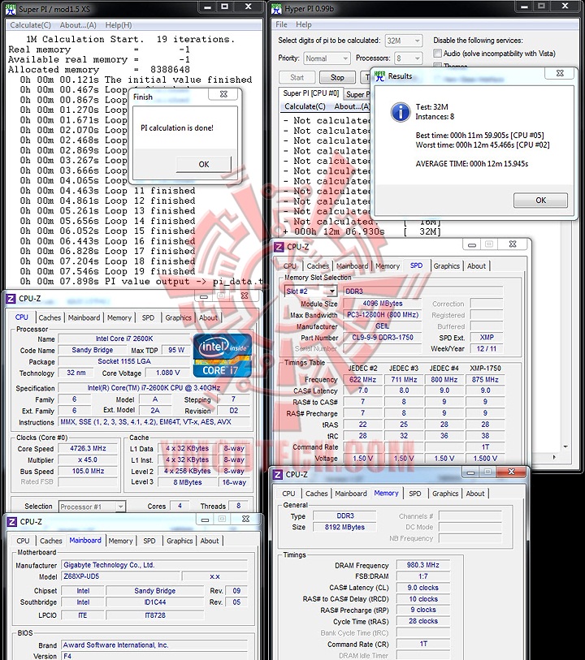Screen dimensions: 585x660
Task: Open the Help menu in Hyper PI
Action: tap(304, 25)
